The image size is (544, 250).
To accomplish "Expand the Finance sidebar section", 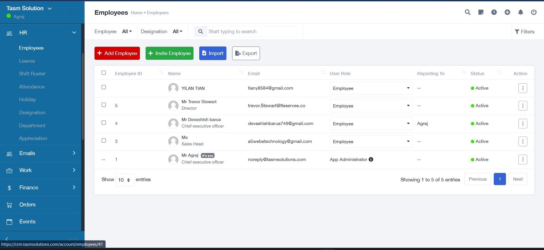I will pos(74,187).
